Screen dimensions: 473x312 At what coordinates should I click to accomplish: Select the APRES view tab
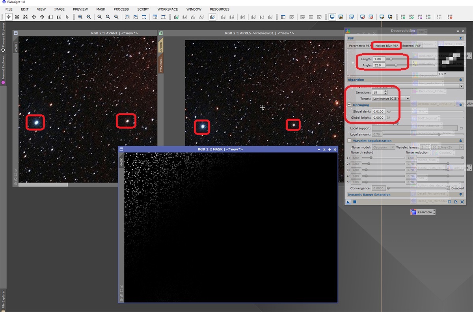160,46
